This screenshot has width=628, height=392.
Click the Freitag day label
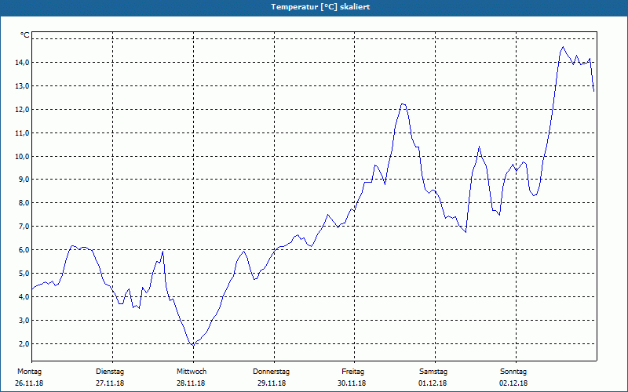tap(352, 372)
